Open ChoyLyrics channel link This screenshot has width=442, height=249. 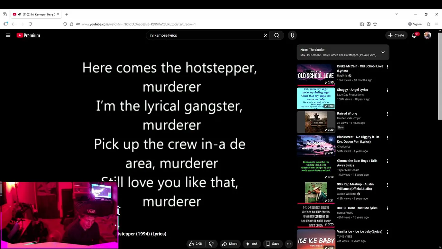tap(344, 147)
